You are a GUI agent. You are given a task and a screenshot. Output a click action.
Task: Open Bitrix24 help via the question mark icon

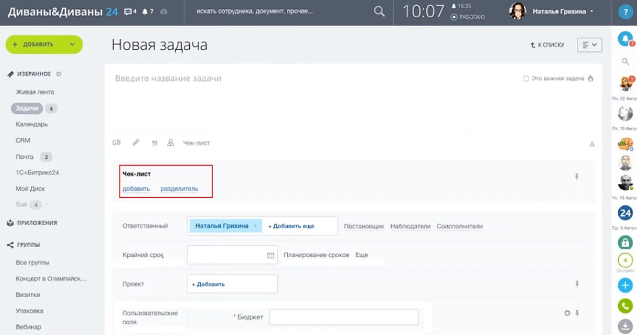point(625,12)
